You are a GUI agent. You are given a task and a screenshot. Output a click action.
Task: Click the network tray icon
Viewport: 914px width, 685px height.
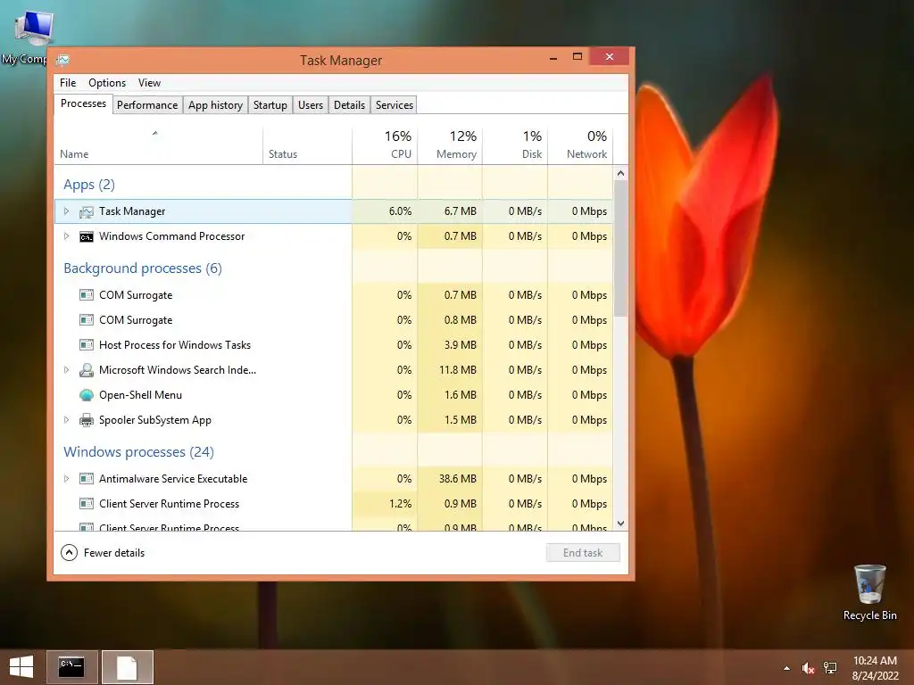click(830, 668)
